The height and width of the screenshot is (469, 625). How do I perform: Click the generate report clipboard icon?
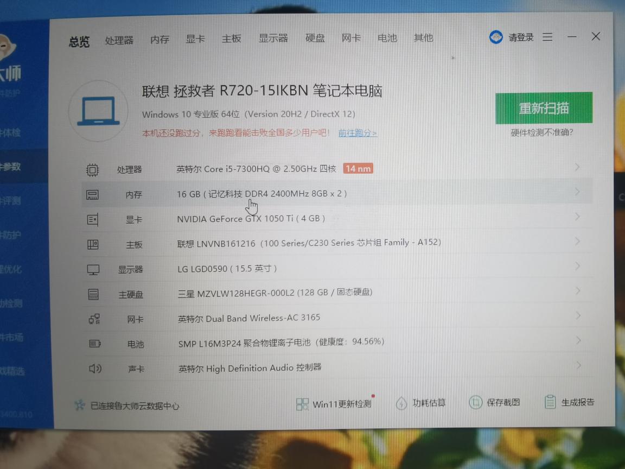click(x=550, y=402)
